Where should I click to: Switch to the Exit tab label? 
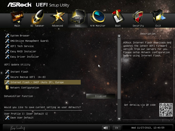click(x=158, y=26)
